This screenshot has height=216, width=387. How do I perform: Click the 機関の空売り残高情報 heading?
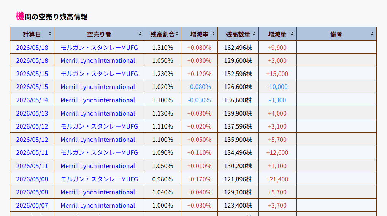tap(51, 16)
